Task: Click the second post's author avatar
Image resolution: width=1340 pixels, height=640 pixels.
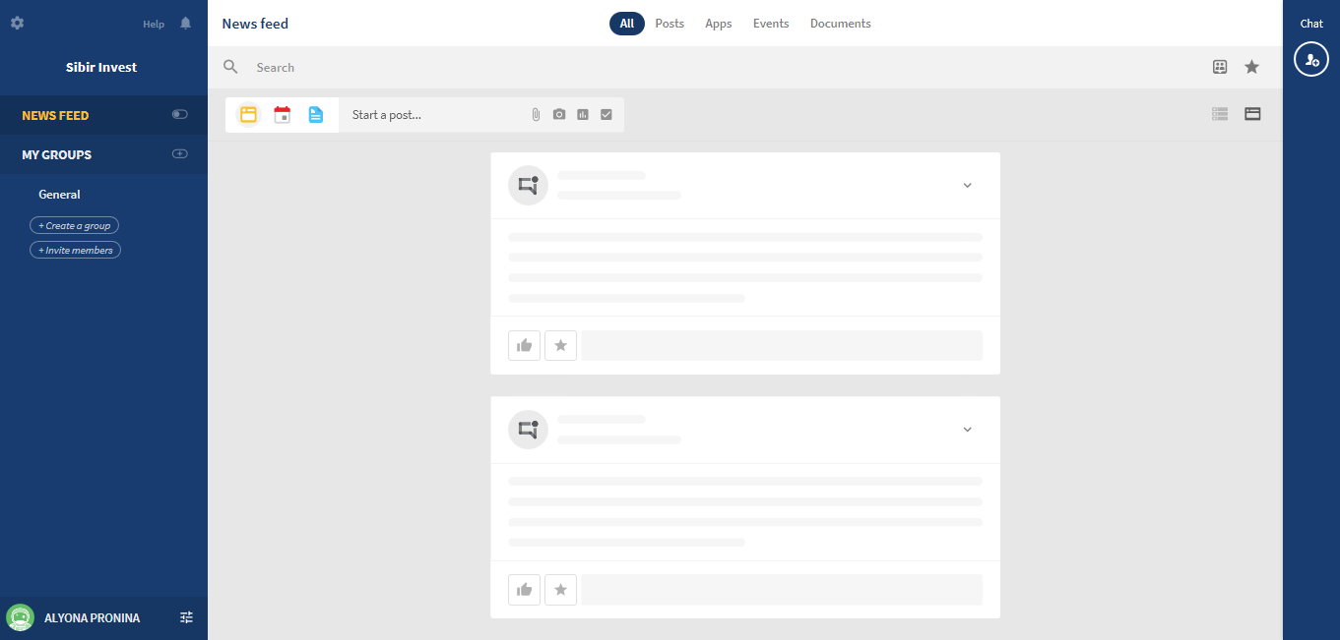Action: coord(528,430)
